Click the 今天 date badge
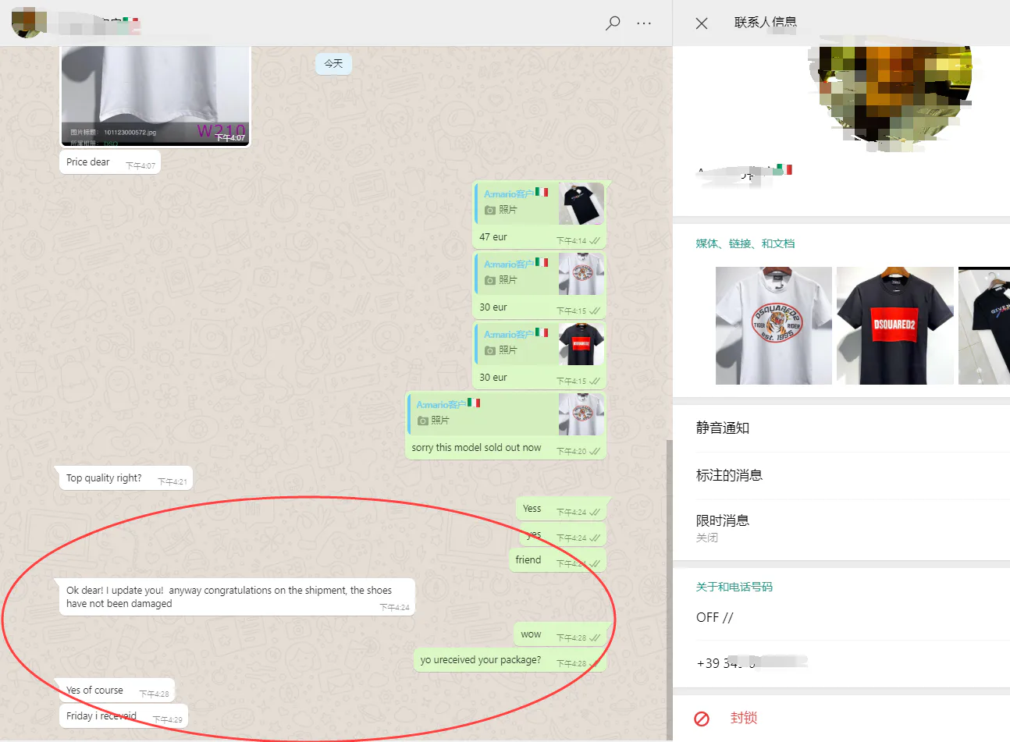Viewport: 1010px width, 742px height. (333, 64)
